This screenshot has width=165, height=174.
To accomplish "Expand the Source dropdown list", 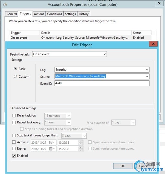I will 147,76.
